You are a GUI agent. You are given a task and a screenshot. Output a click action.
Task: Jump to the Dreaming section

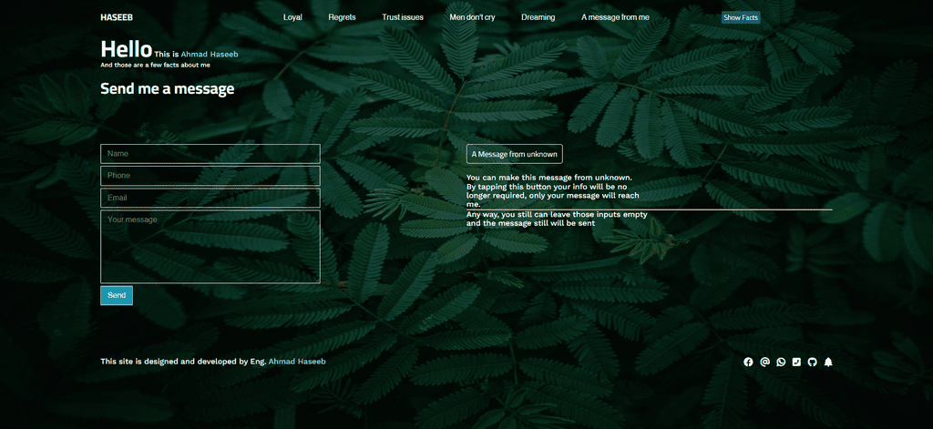[x=538, y=17]
